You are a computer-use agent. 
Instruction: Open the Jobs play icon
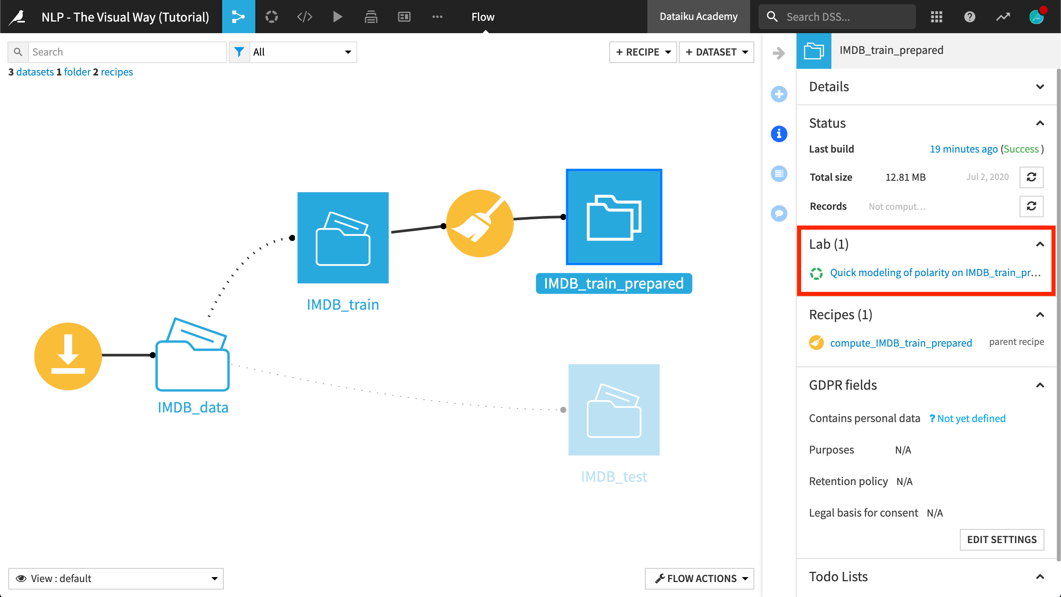338,17
